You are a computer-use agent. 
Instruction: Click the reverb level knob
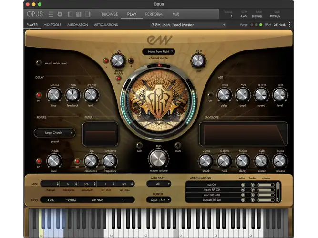pyautogui.click(x=54, y=161)
